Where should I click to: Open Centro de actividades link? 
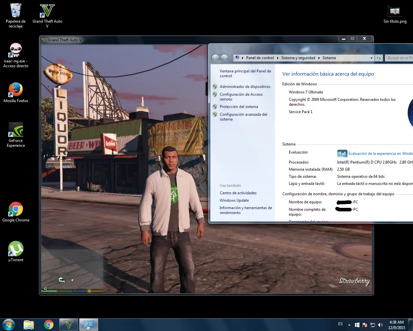pyautogui.click(x=238, y=193)
